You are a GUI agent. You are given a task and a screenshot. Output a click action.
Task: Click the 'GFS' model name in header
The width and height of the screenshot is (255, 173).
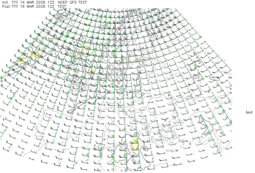pos(73,2)
